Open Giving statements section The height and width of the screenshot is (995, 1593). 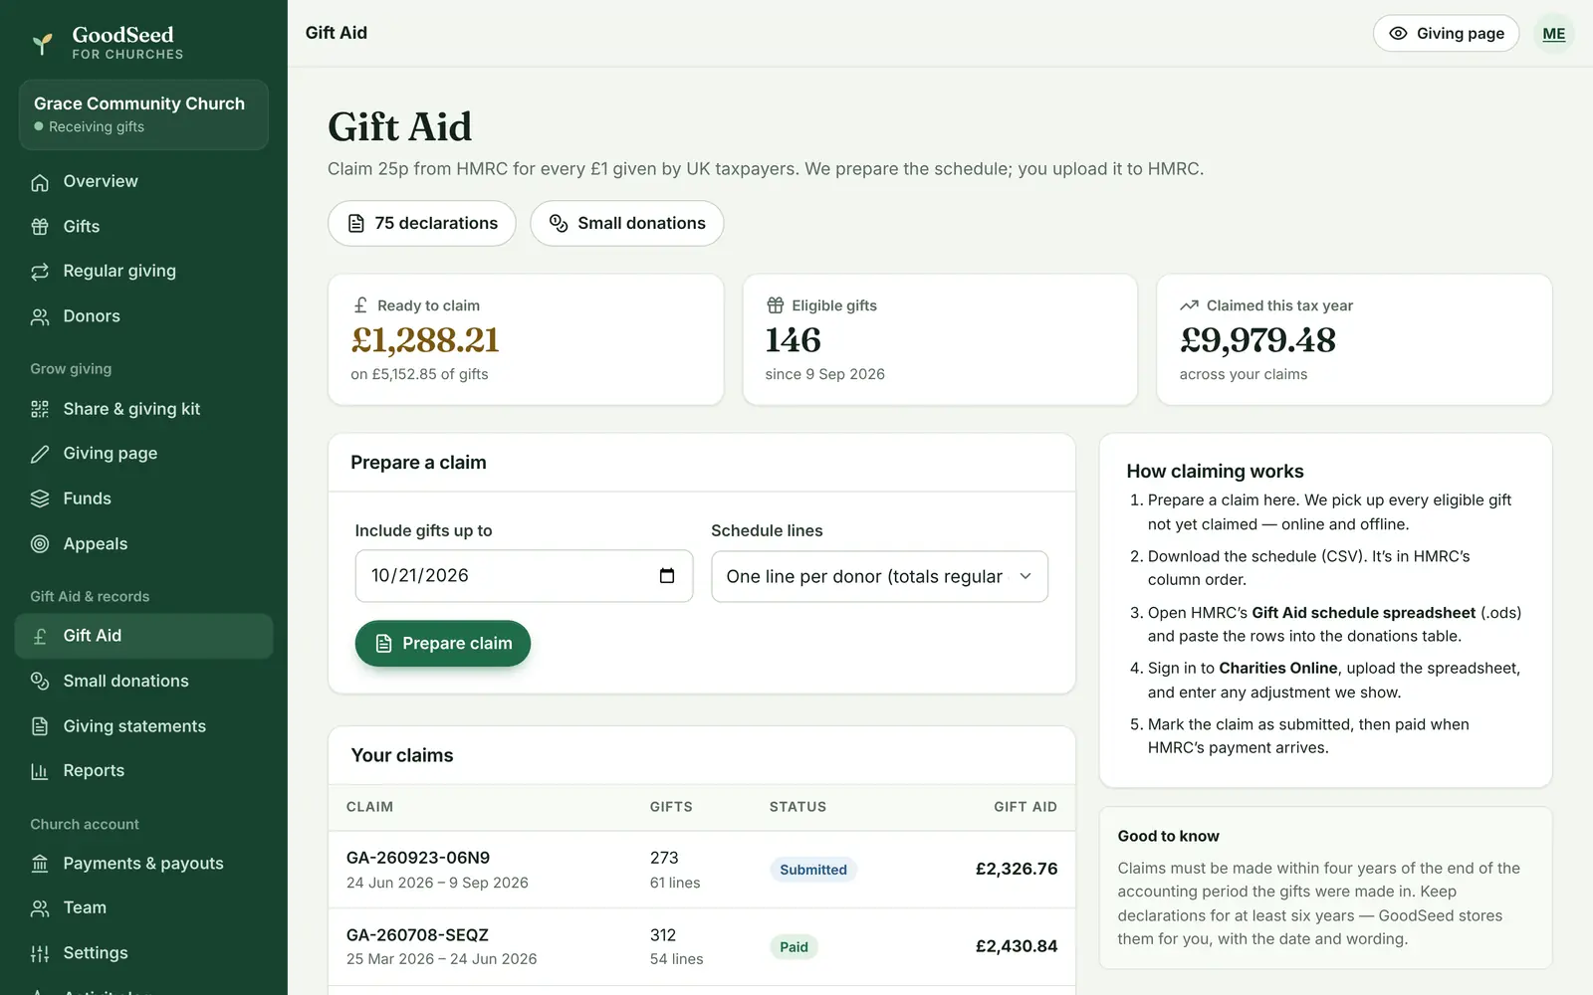(x=143, y=726)
